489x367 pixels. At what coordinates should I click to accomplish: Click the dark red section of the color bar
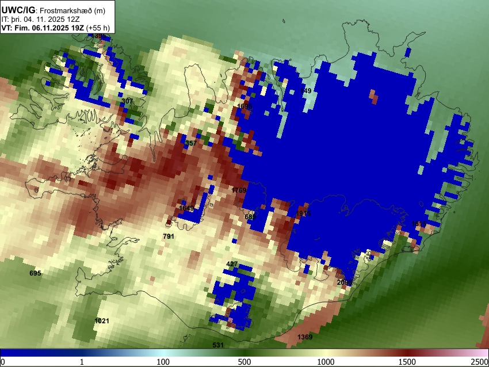click(407, 353)
